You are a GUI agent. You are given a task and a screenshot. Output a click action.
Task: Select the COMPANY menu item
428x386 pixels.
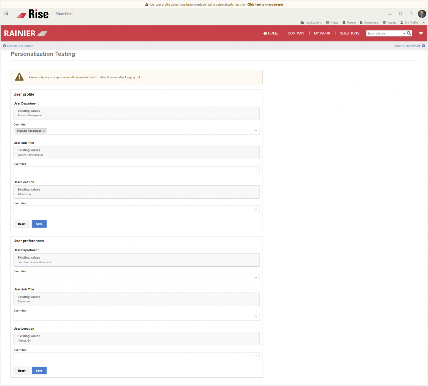[296, 33]
